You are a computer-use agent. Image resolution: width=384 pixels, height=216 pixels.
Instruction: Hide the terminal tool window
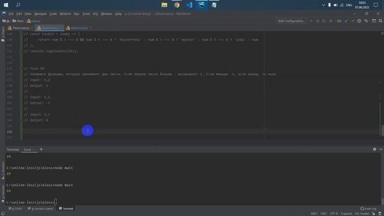tap(381, 149)
